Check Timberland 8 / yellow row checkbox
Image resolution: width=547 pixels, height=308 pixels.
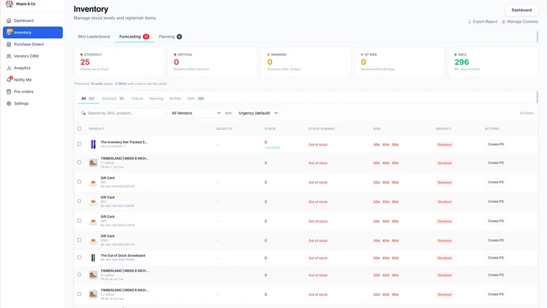tap(79, 274)
